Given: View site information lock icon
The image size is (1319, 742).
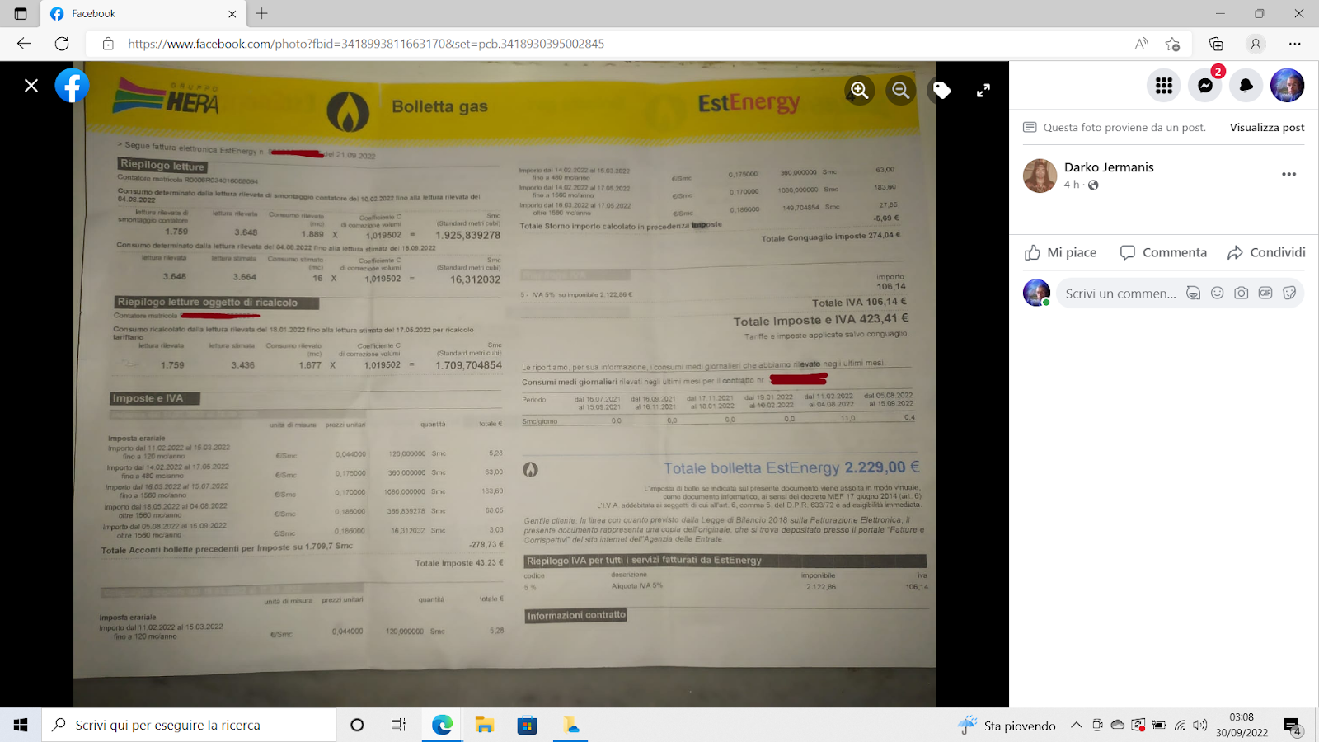Looking at the screenshot, I should (x=108, y=44).
